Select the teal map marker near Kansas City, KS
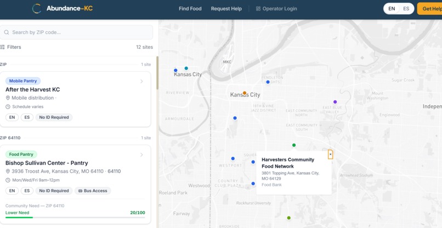This screenshot has width=442, height=228. pyautogui.click(x=186, y=68)
